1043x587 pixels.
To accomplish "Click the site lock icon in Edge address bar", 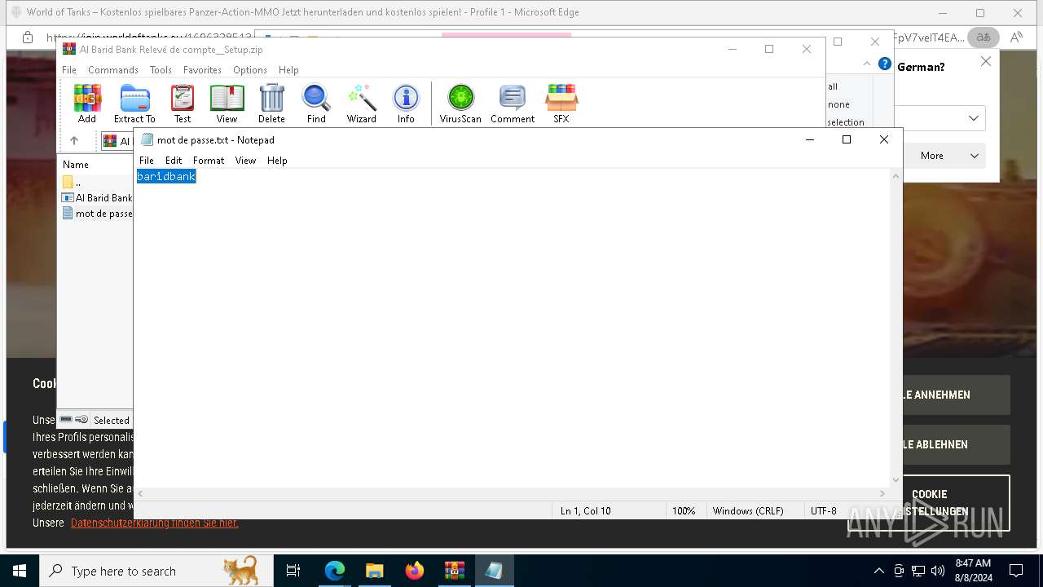I will 27,38.
